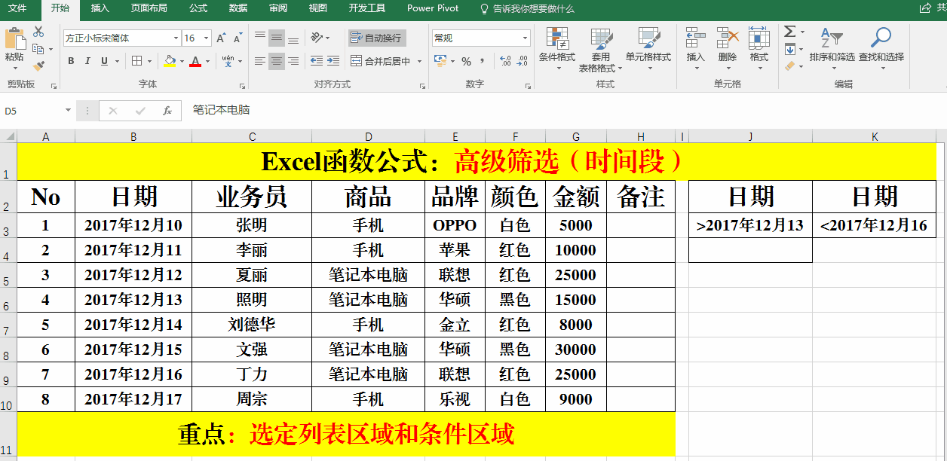This screenshot has width=947, height=461.
Task: Apply percent style
Action: pos(466,61)
